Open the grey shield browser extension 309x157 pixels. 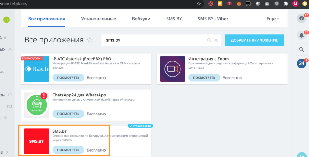(x=276, y=4)
